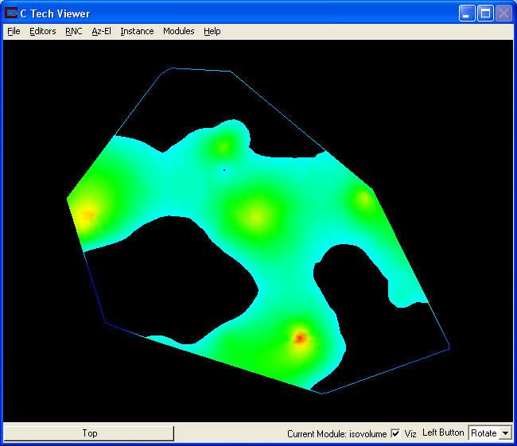Click the Top view button

[89, 433]
